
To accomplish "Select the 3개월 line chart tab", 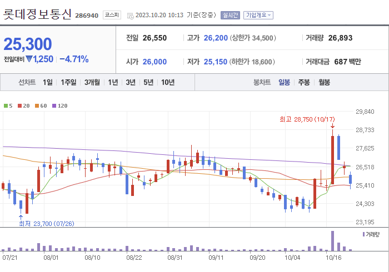I will [x=92, y=82].
